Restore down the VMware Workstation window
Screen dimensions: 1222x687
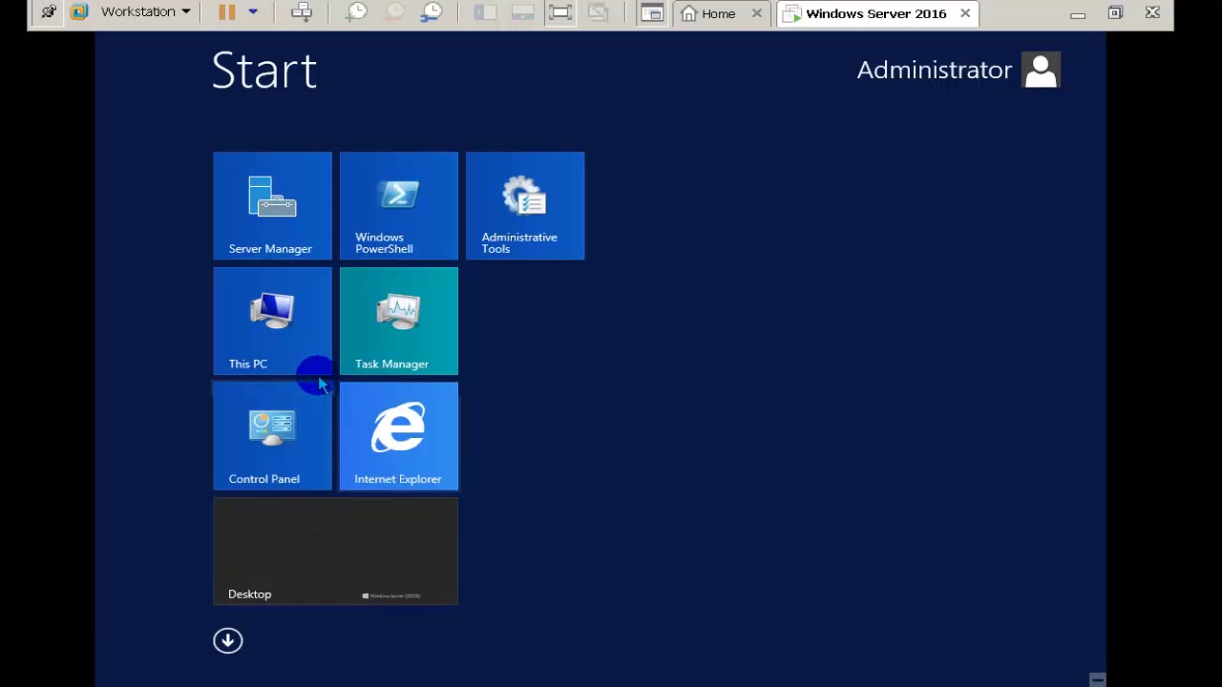pyautogui.click(x=1115, y=12)
